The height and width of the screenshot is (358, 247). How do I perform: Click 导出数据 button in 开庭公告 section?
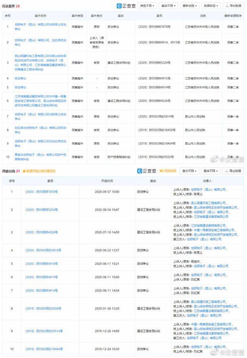(233, 171)
